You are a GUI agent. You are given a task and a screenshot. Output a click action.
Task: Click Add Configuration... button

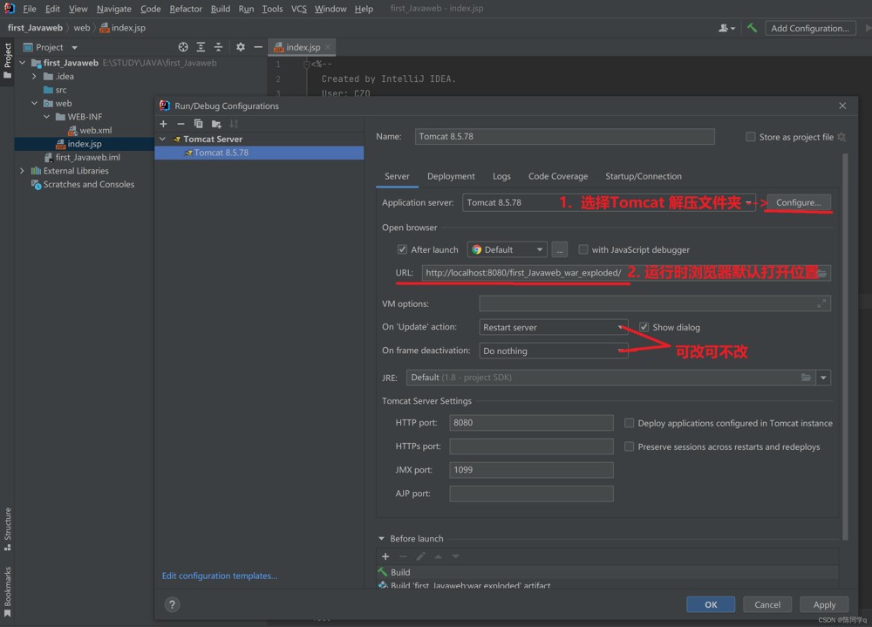coord(810,28)
